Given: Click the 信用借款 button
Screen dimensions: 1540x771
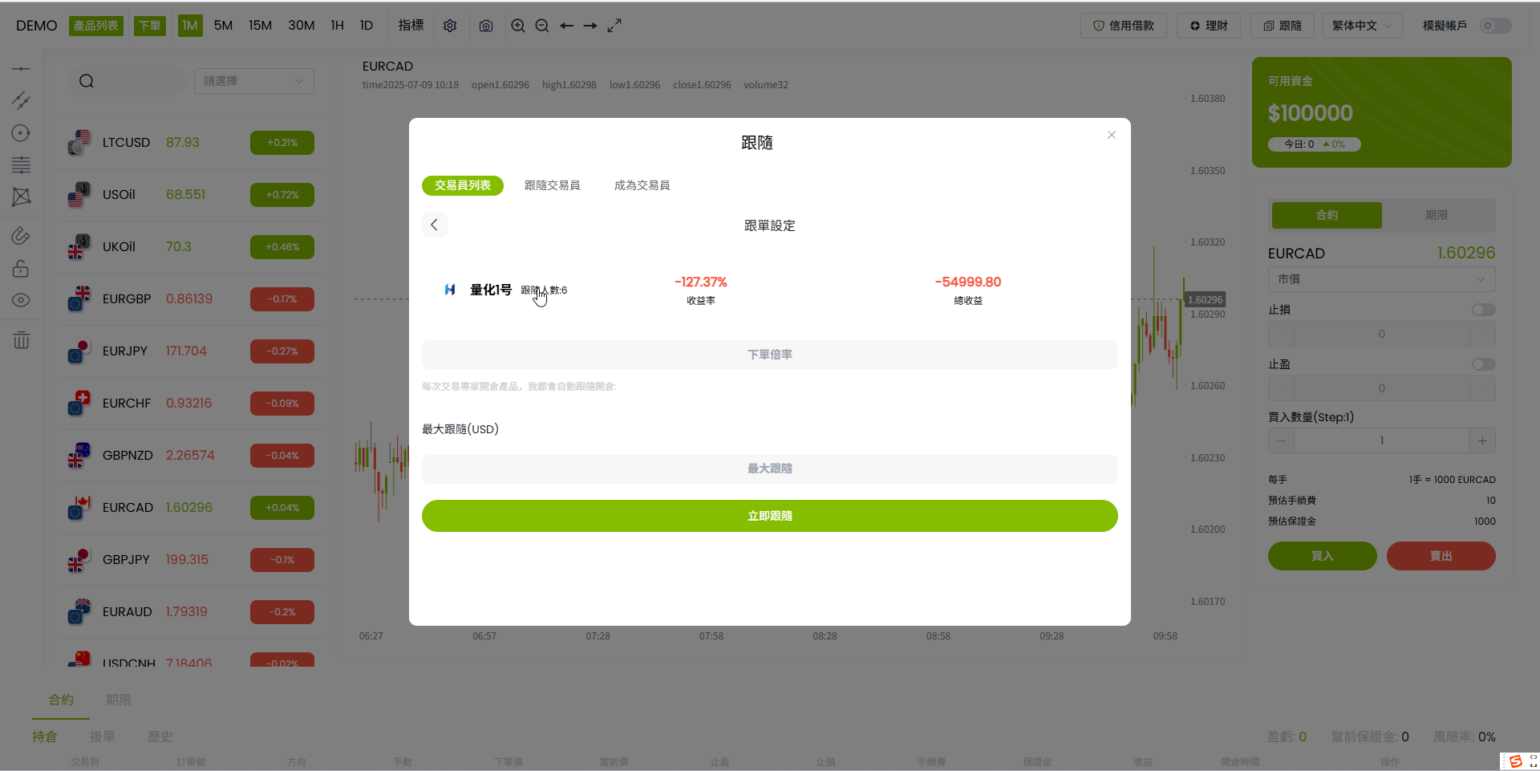Looking at the screenshot, I should (x=1123, y=26).
